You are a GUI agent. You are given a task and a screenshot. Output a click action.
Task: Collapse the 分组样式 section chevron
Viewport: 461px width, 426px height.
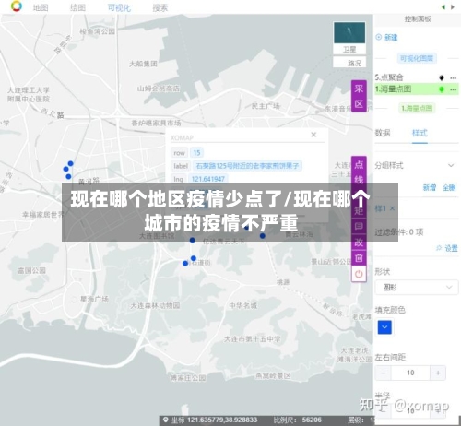[x=451, y=165]
